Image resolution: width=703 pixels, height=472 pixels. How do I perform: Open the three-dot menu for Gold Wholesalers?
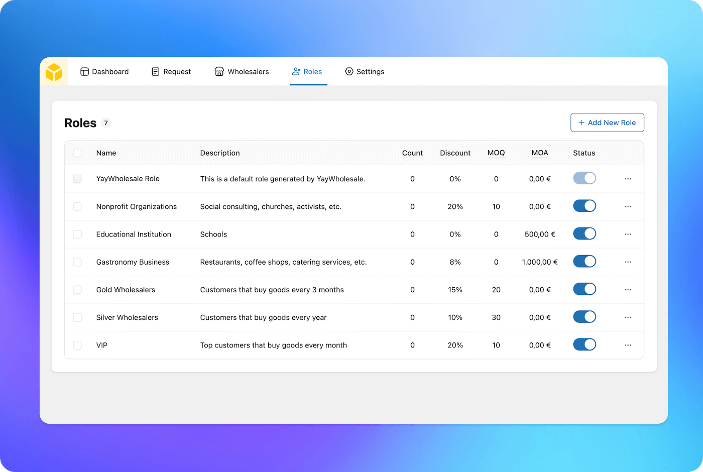(x=628, y=290)
